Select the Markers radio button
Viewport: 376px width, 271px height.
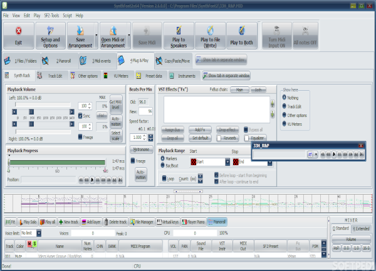(162, 158)
